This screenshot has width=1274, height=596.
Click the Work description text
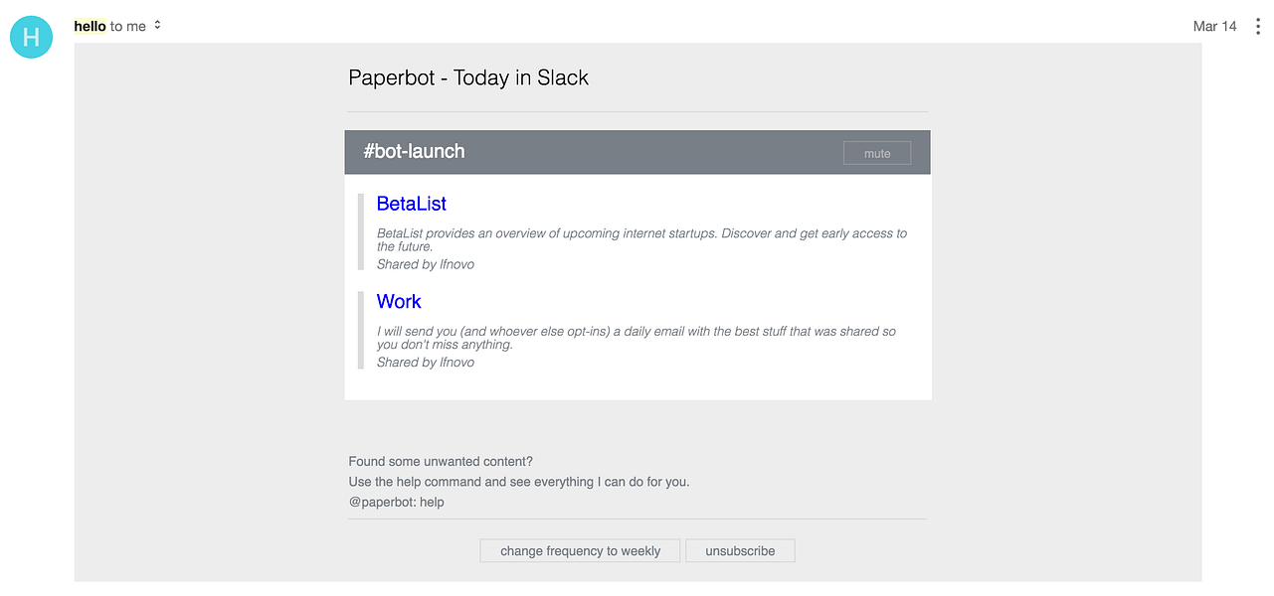click(636, 338)
